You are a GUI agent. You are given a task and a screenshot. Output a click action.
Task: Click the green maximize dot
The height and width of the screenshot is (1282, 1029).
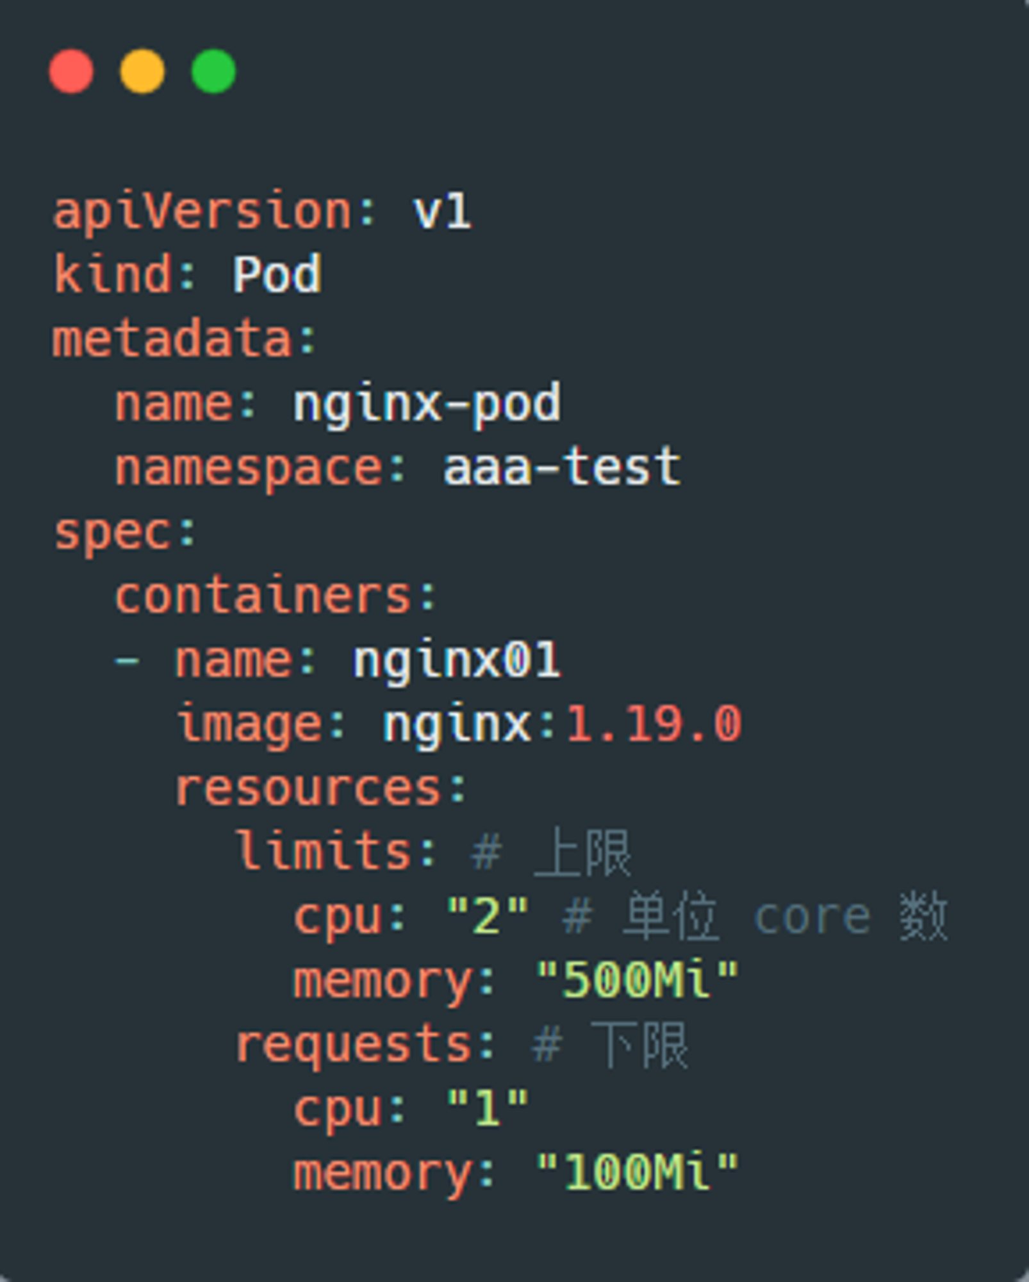pyautogui.click(x=213, y=71)
